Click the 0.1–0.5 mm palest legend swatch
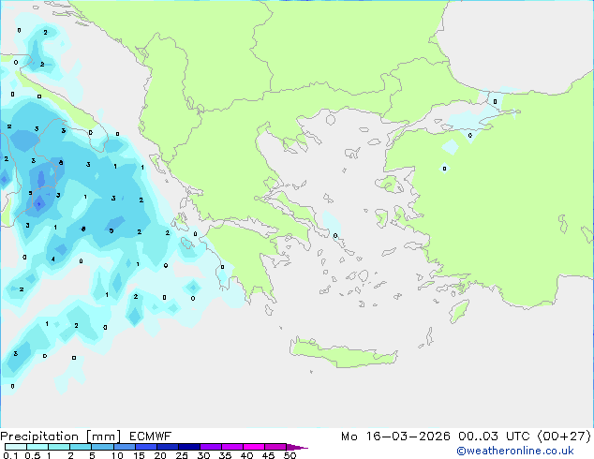 point(16,447)
